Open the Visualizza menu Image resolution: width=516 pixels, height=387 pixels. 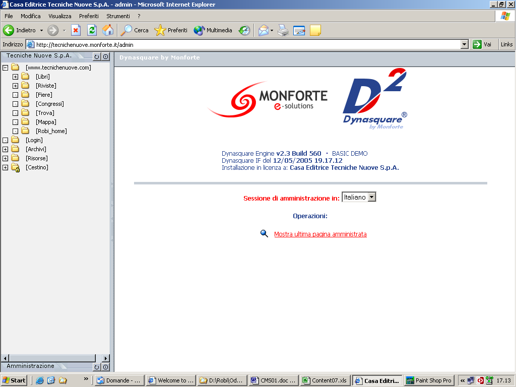[x=60, y=16]
